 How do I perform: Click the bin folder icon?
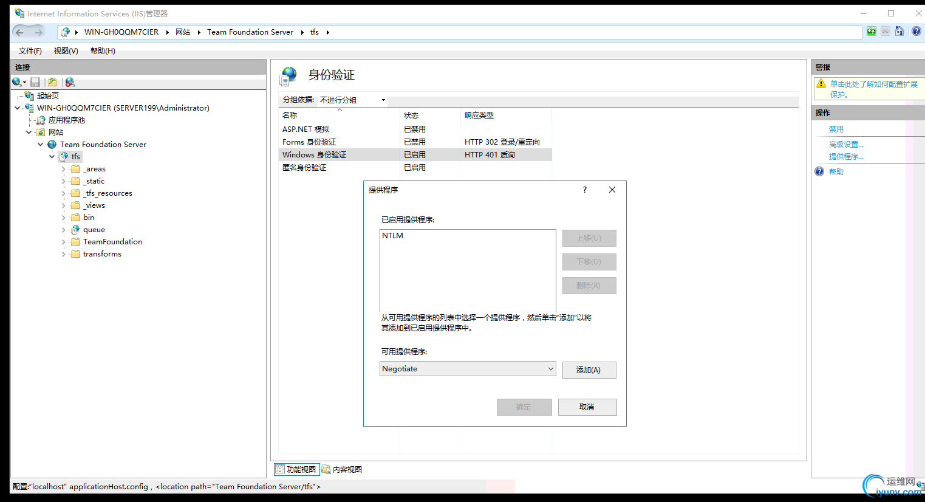75,218
